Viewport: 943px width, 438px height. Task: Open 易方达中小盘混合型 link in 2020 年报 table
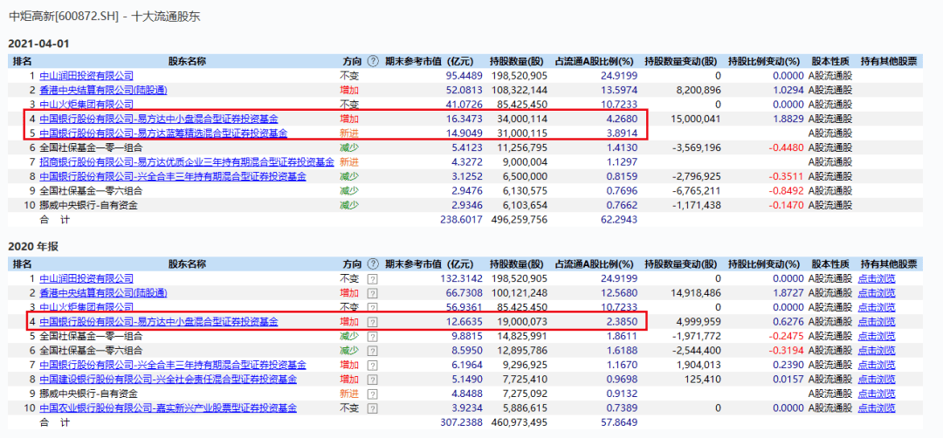pyautogui.click(x=159, y=322)
